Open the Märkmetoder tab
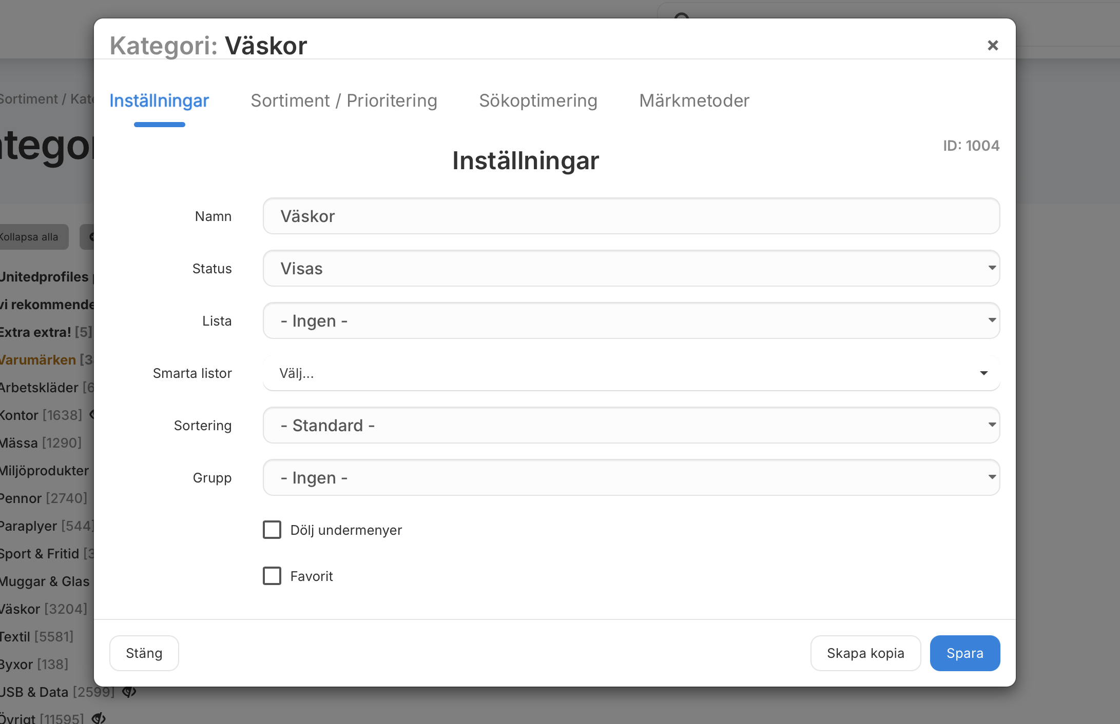 click(x=694, y=100)
